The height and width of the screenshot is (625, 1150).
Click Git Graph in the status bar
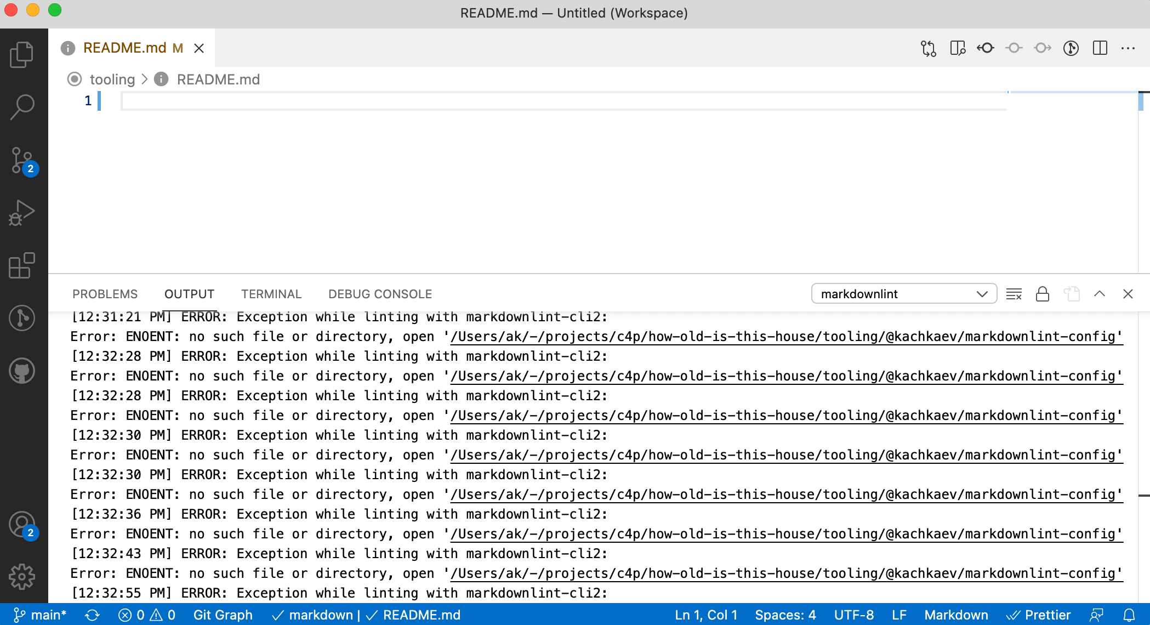223,615
